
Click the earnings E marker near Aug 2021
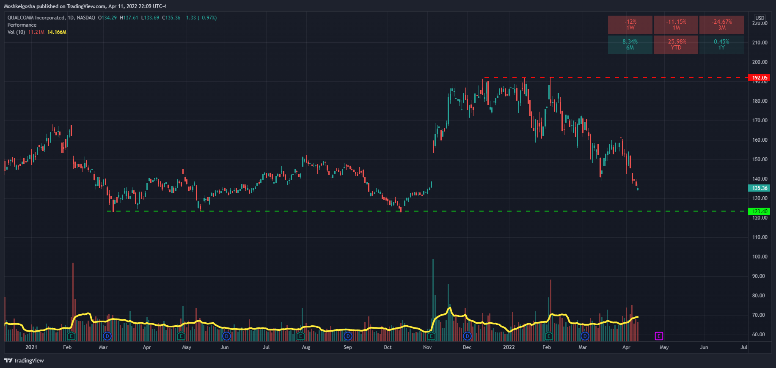tap(300, 336)
